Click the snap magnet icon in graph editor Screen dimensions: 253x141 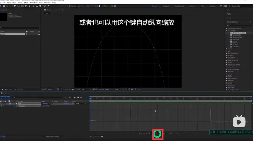point(150,134)
